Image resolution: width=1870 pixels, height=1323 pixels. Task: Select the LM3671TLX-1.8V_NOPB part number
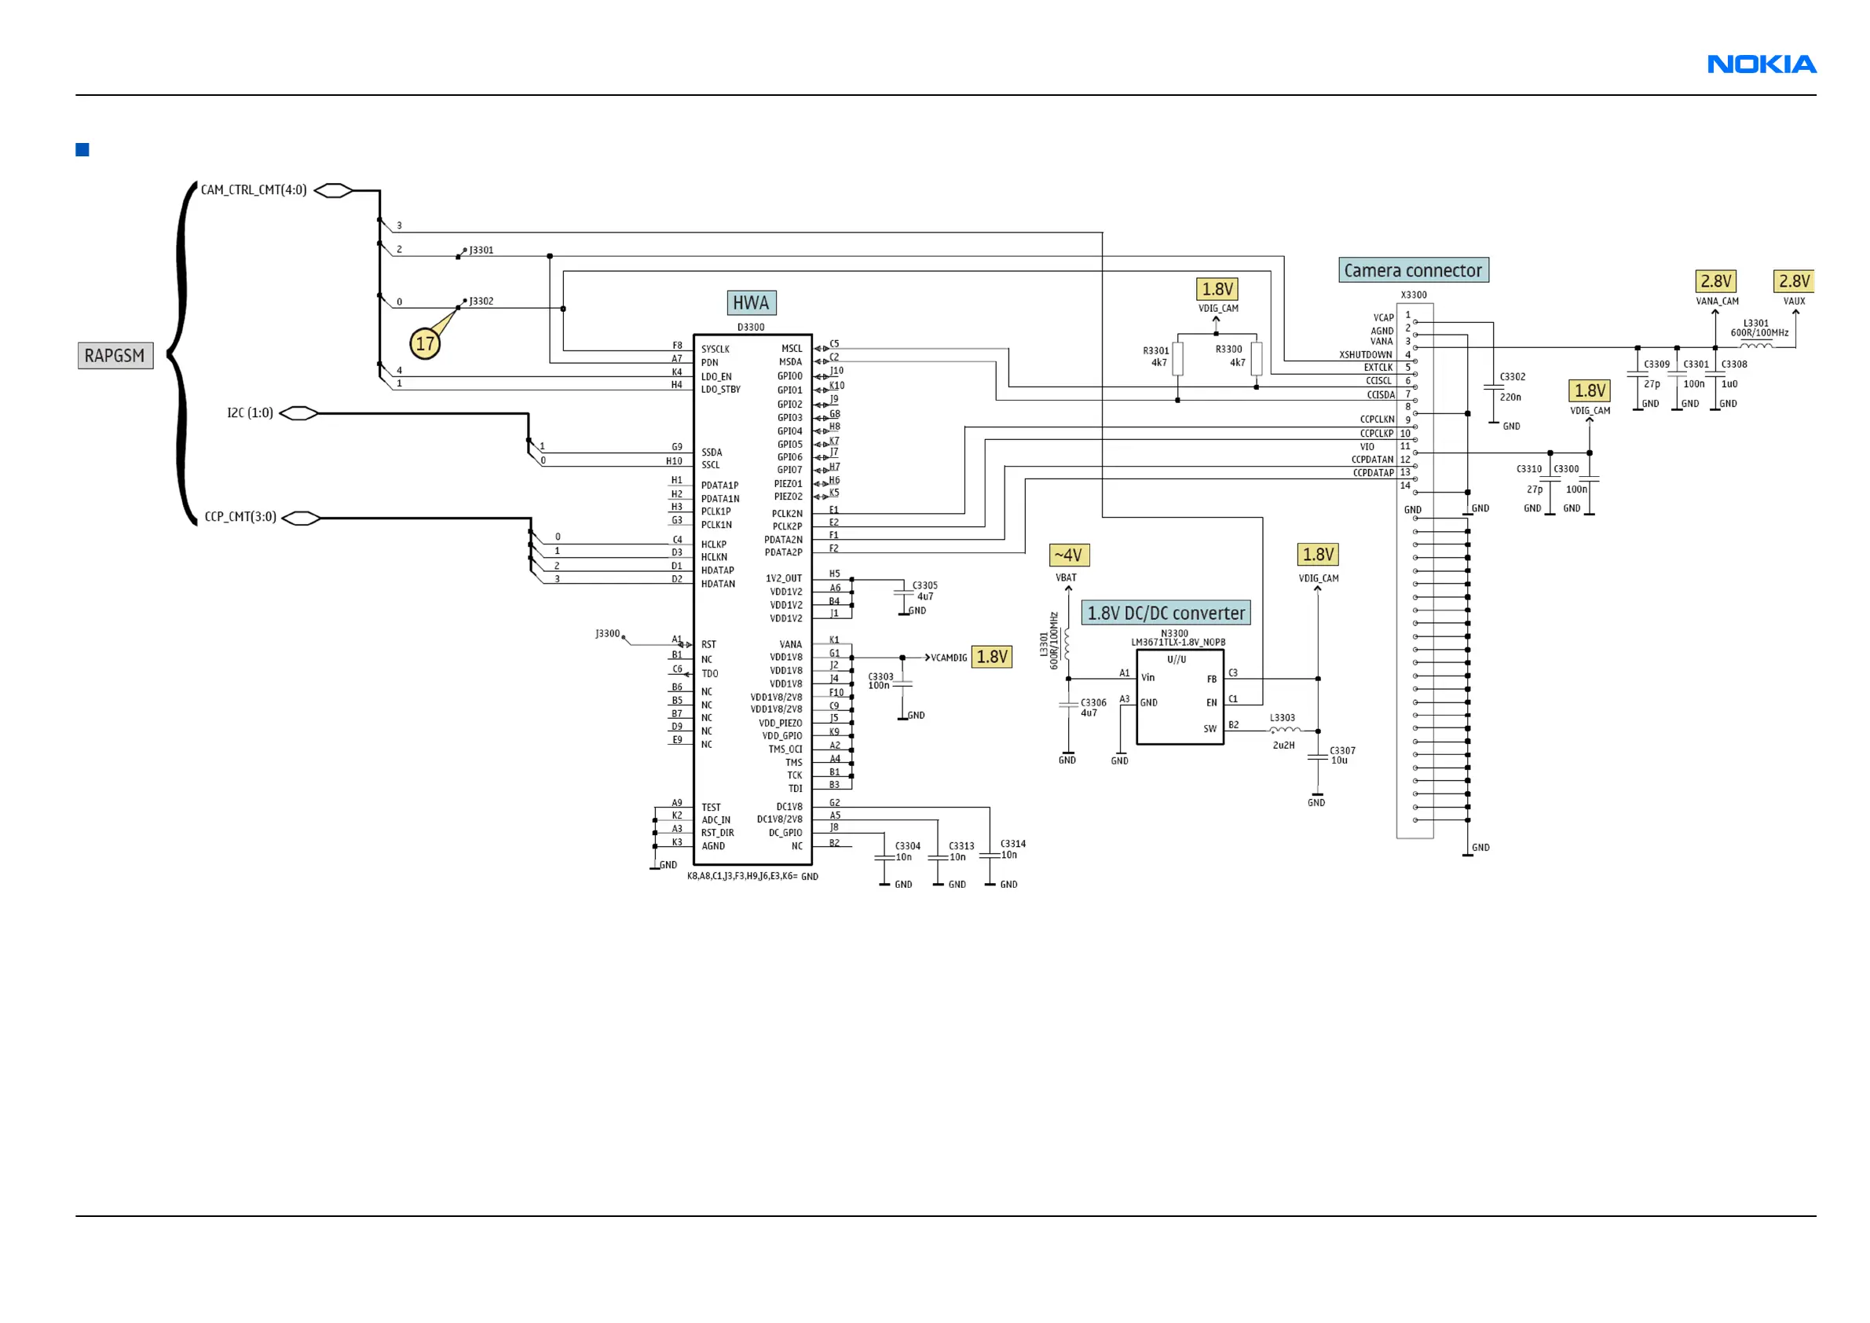(x=1178, y=642)
